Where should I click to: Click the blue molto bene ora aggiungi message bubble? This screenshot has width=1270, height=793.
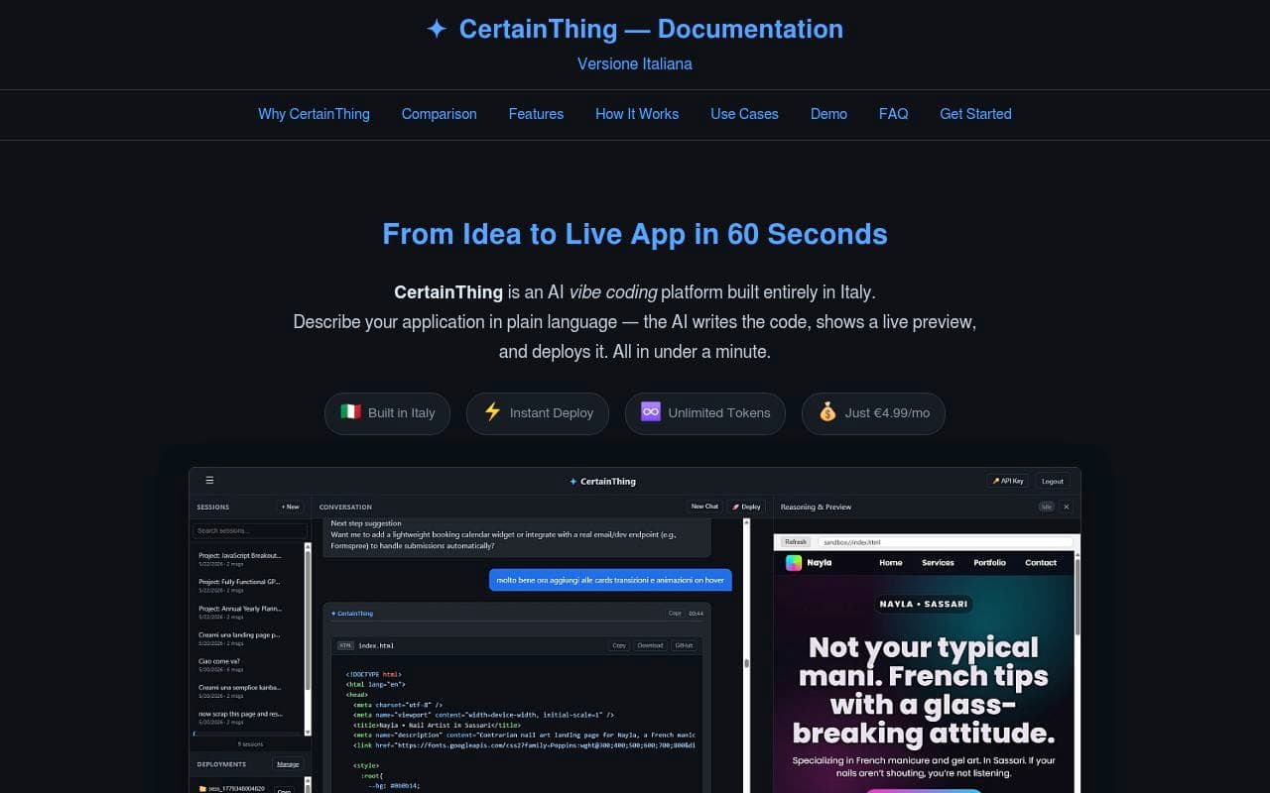[x=610, y=580]
